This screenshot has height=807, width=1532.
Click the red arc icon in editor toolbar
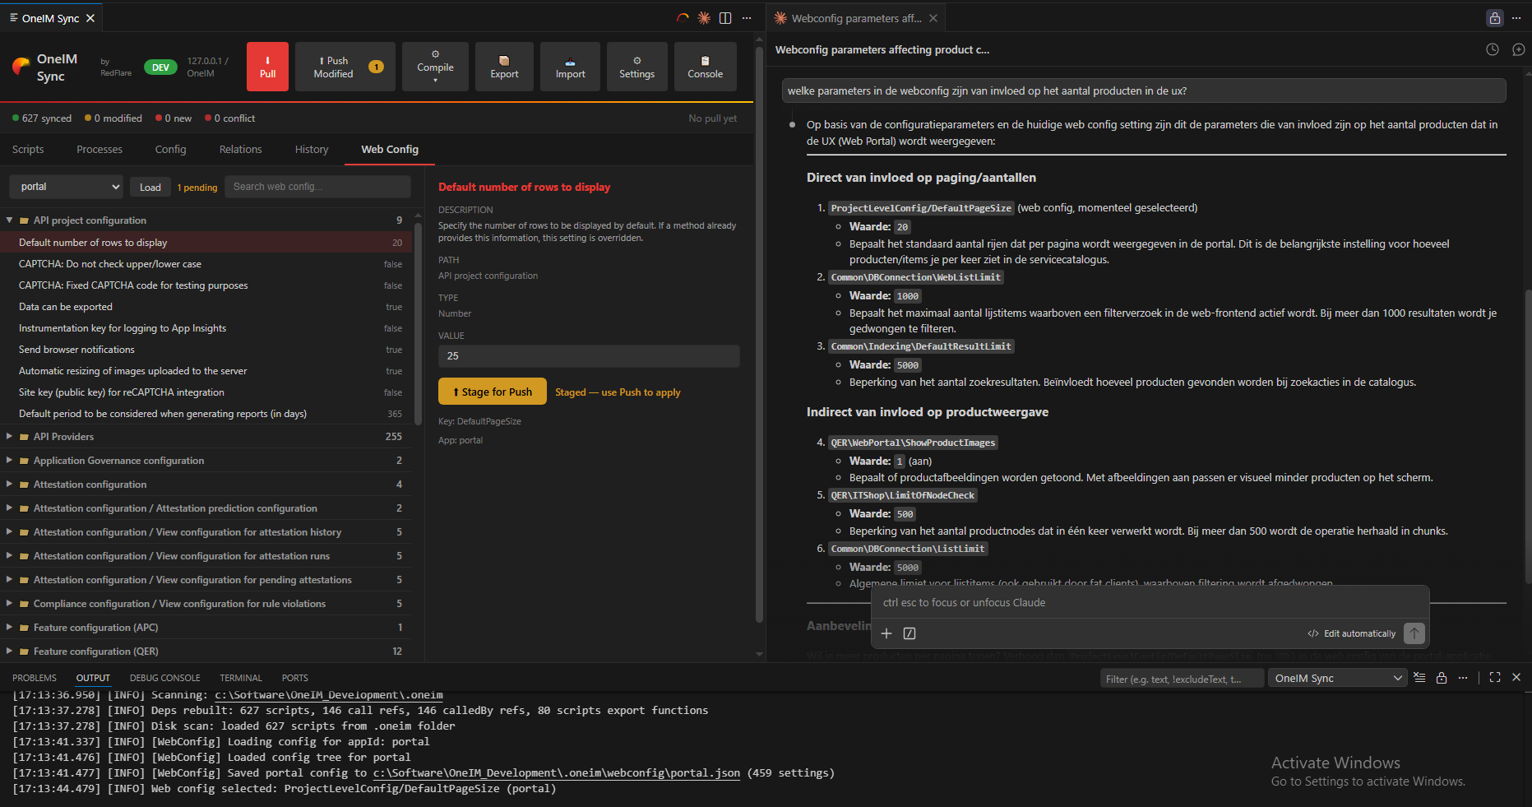click(x=683, y=18)
